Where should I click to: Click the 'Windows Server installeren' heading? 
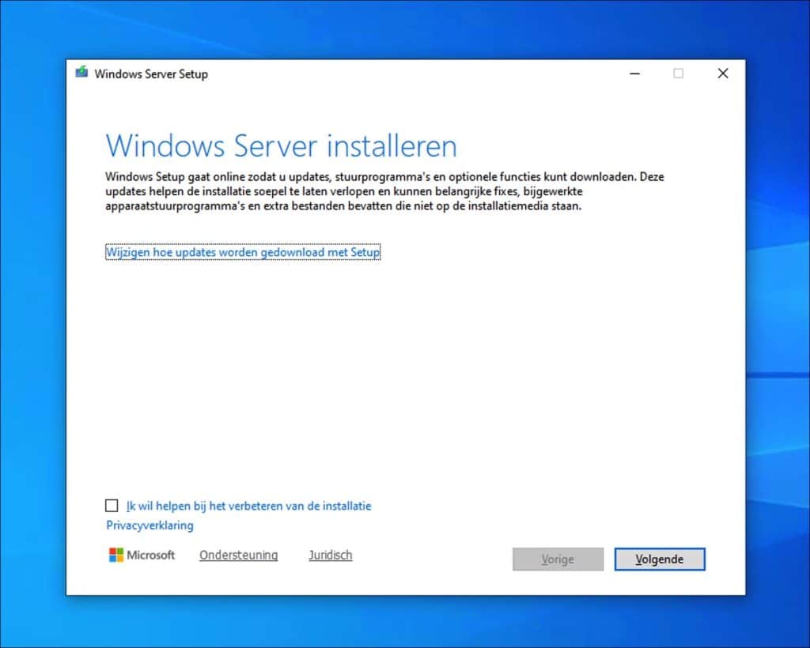click(281, 146)
